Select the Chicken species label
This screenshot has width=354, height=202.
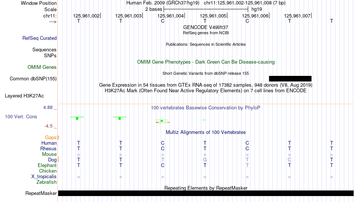(48, 171)
